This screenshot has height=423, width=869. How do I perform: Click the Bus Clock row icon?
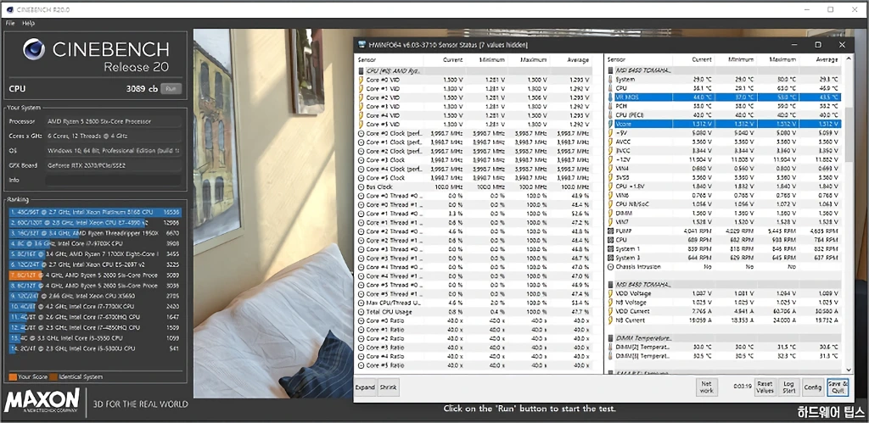pyautogui.click(x=362, y=186)
